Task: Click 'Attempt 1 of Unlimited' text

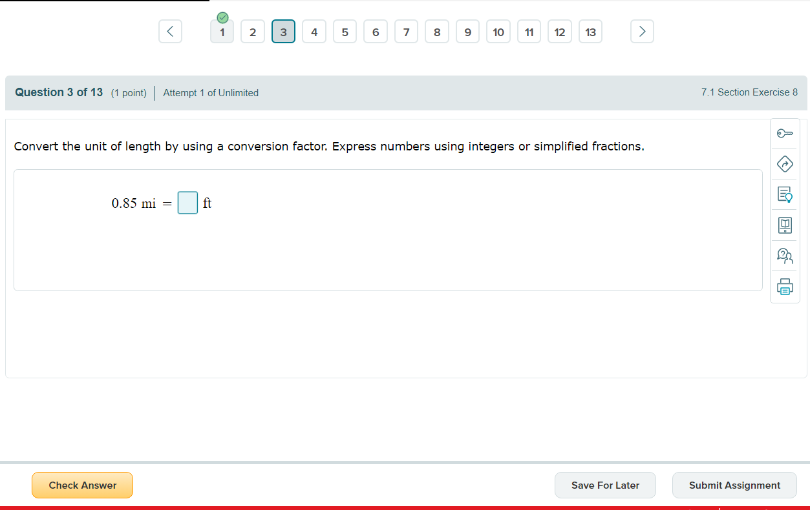Action: coord(211,93)
